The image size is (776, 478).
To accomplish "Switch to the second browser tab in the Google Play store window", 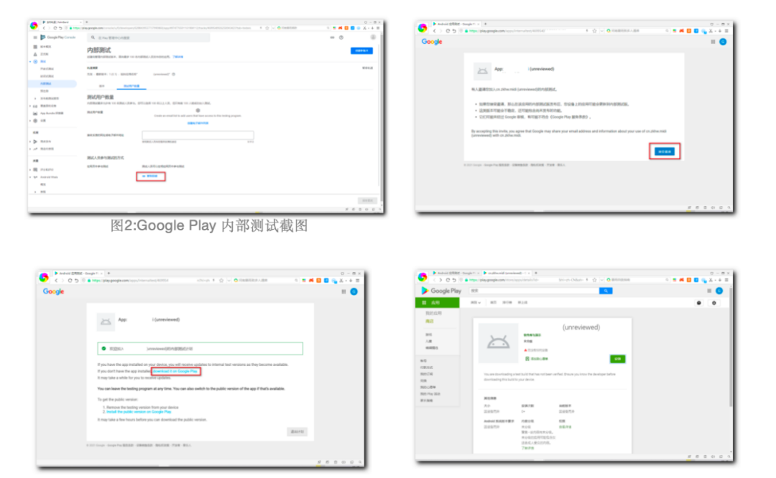I will 506,273.
